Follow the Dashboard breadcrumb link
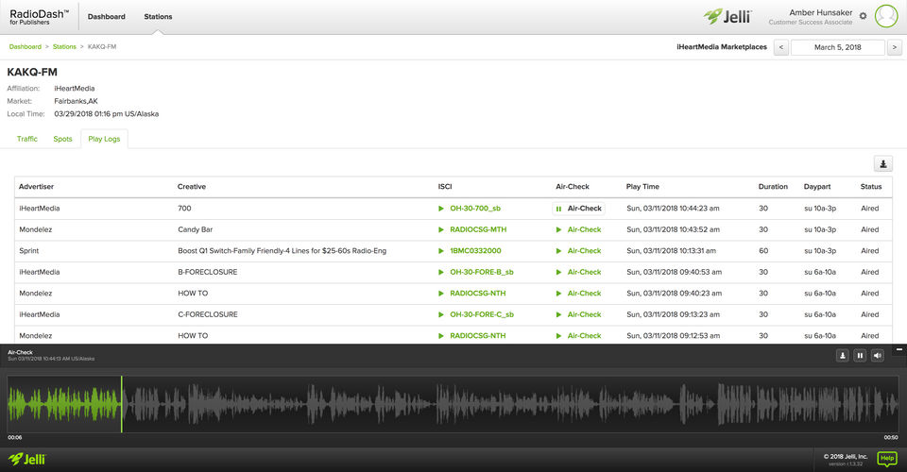Screen dimensions: 907x472 [25, 47]
